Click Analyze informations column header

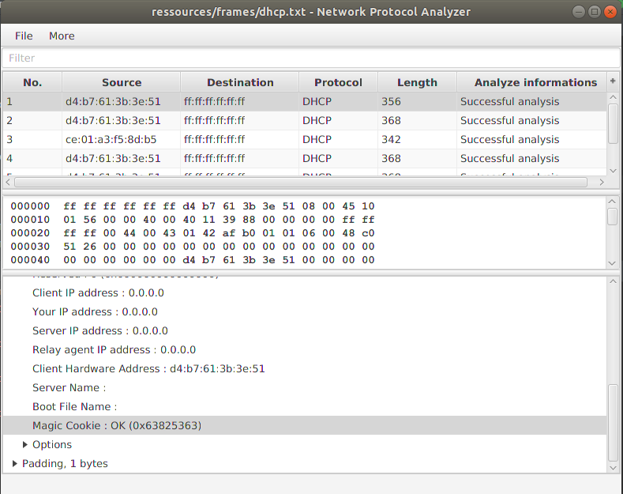532,82
